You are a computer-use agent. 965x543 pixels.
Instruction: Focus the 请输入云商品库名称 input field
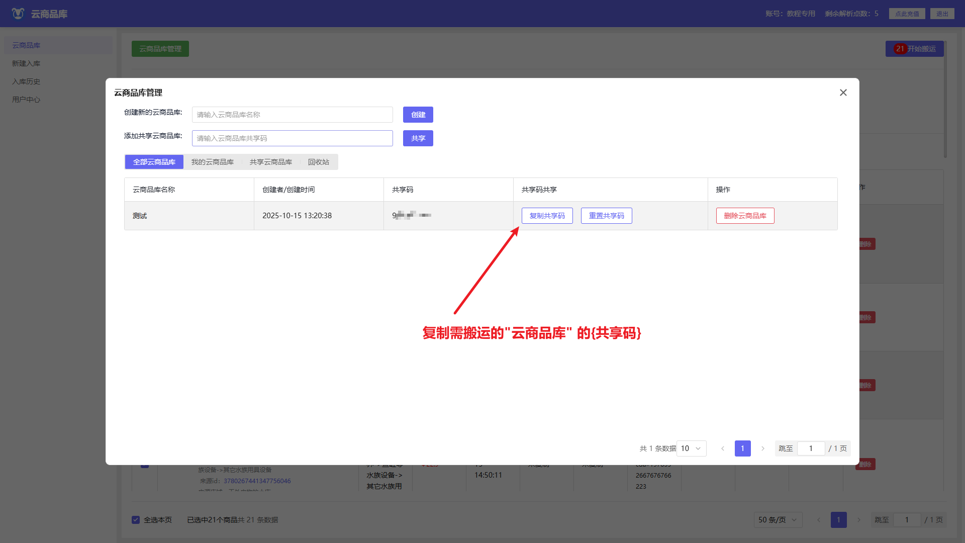(x=293, y=115)
